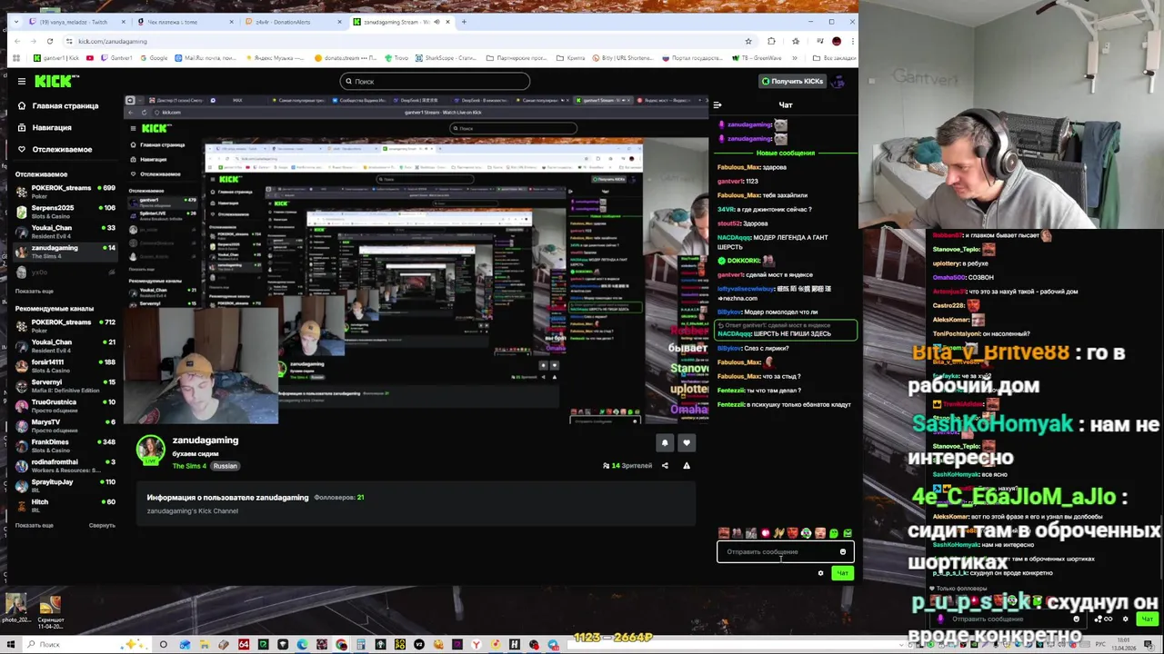Focus the Поиск search field on Kick
1164x654 pixels.
point(435,81)
